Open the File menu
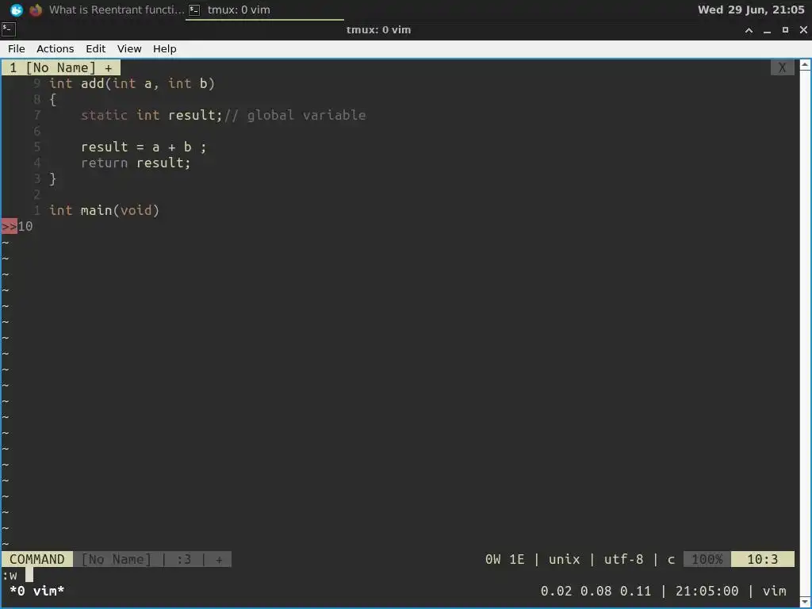This screenshot has width=812, height=609. pyautogui.click(x=16, y=48)
